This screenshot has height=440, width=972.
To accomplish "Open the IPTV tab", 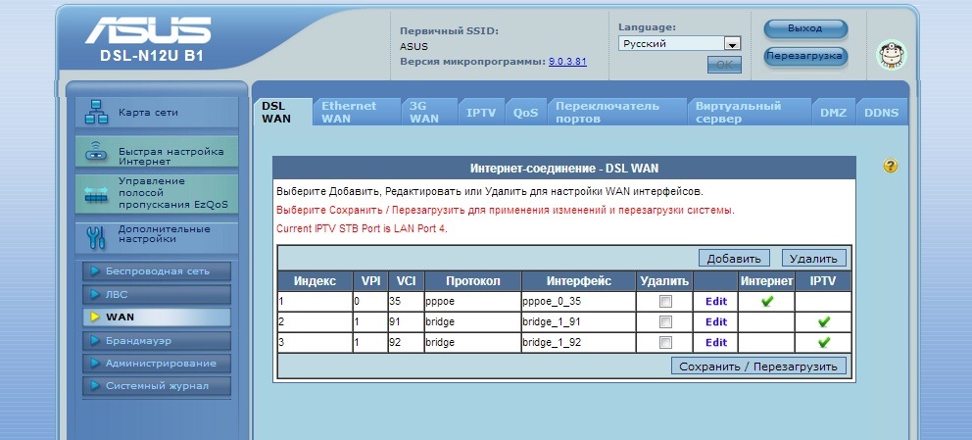I will [480, 113].
